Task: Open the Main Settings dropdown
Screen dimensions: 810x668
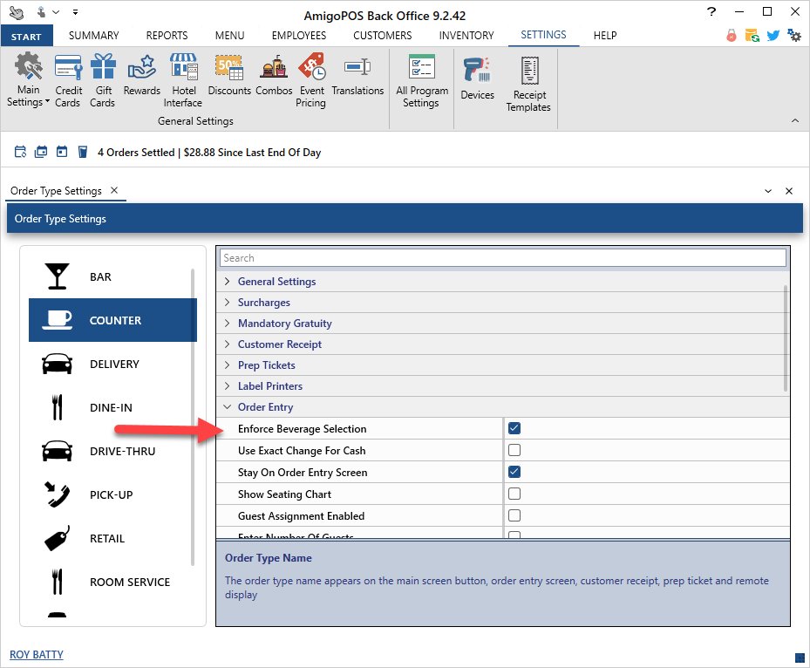Action: pyautogui.click(x=29, y=96)
